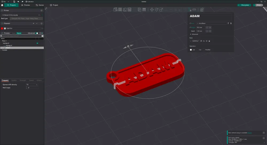Open the Quality settings tab
This screenshot has width=267, height=145.
pos(14,80)
